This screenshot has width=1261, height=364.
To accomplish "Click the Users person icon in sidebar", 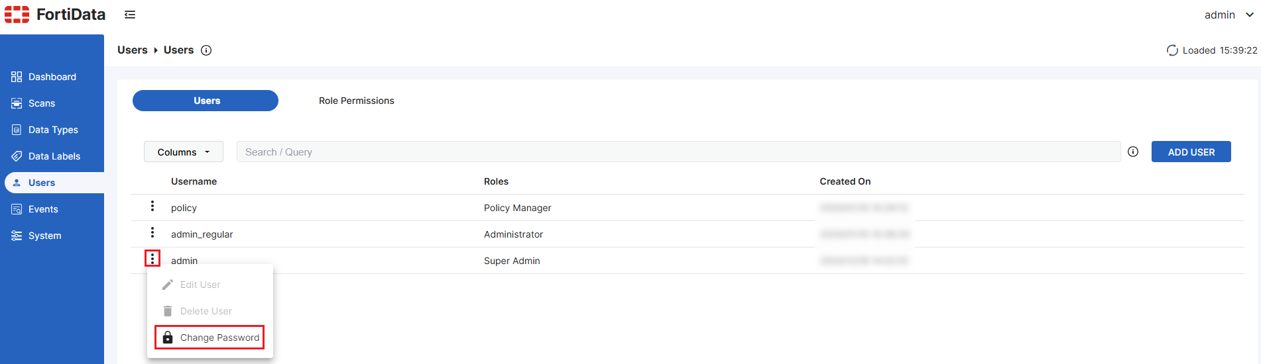I will point(17,183).
